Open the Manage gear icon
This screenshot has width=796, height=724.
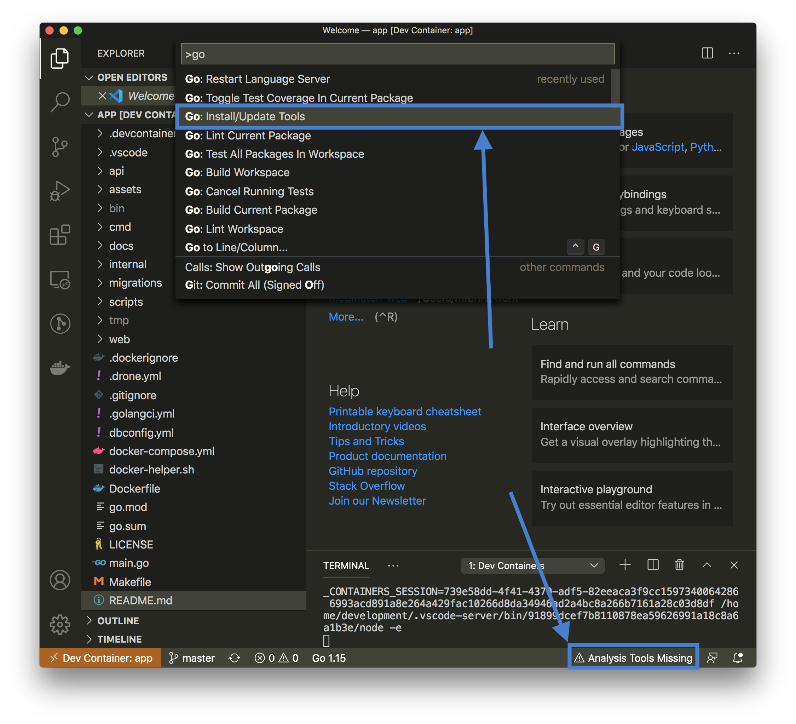pyautogui.click(x=60, y=625)
